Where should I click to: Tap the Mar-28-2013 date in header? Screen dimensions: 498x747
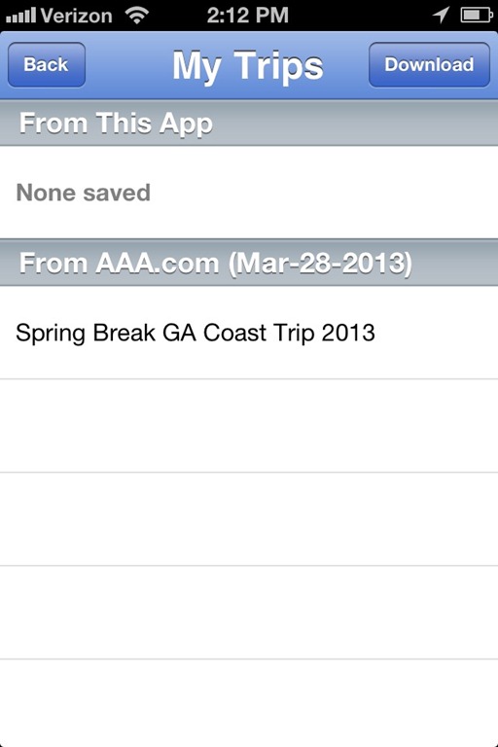pos(320,263)
